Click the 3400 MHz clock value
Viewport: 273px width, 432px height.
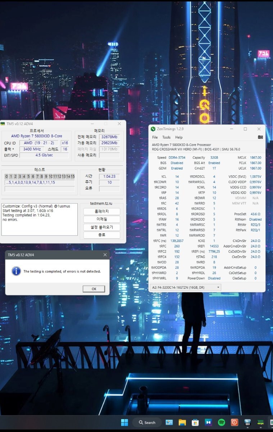click(32, 149)
